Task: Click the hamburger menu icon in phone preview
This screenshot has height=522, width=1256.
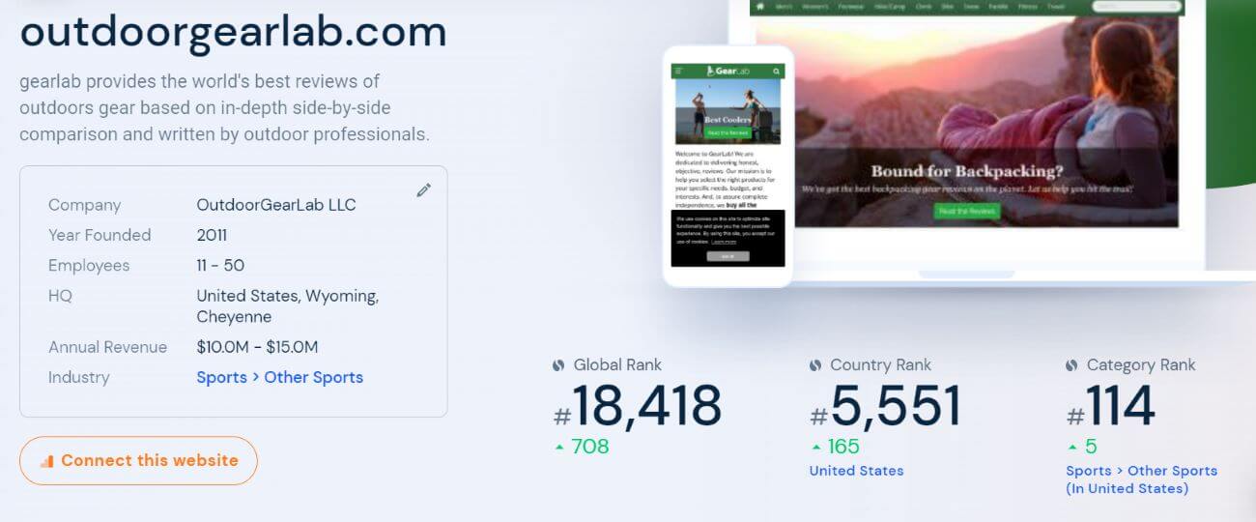Action: pos(679,71)
